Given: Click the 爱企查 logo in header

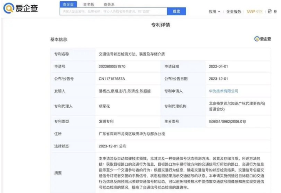Looking at the screenshot, I should coord(21,8).
